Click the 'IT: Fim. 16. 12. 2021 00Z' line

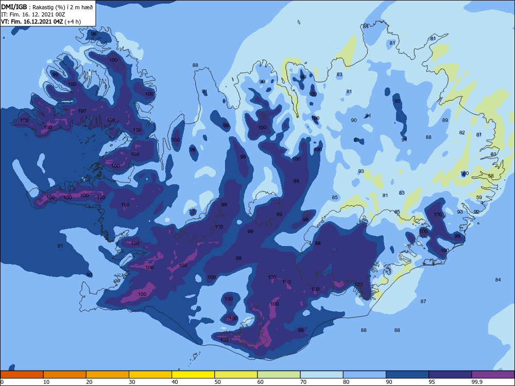(x=33, y=14)
